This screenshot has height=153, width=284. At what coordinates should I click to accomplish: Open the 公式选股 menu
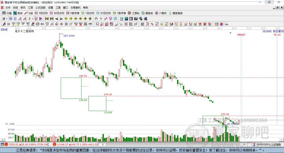point(40,7)
